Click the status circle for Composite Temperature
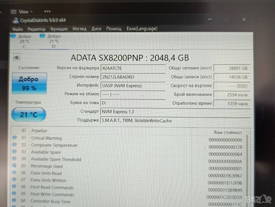The image size is (275, 207). (15, 145)
